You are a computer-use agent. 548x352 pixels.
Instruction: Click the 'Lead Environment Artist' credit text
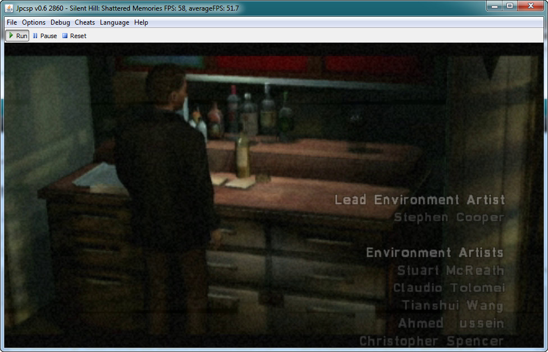tap(420, 200)
